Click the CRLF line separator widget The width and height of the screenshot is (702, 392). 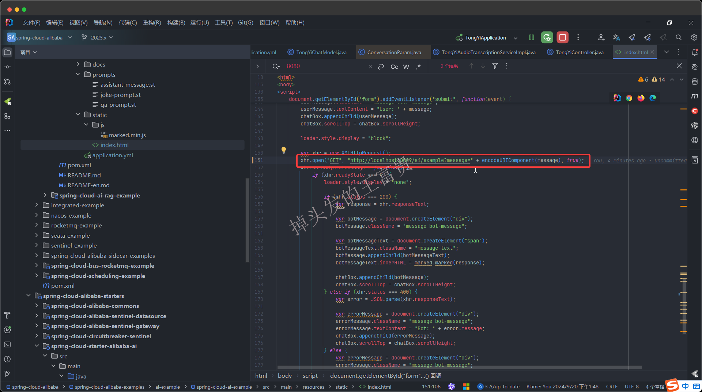pyautogui.click(x=612, y=387)
